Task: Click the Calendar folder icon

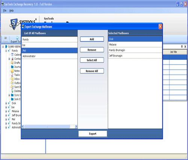Action: [x=12, y=55]
